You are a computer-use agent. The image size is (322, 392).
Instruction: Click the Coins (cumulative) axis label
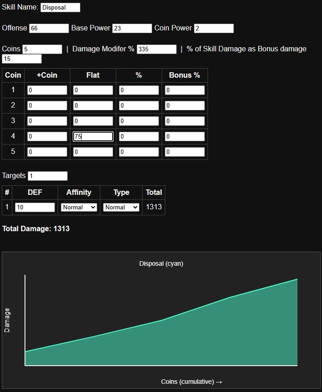(x=192, y=382)
